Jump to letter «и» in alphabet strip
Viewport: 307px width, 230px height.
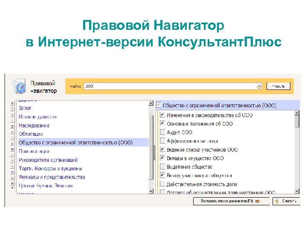coord(12,149)
